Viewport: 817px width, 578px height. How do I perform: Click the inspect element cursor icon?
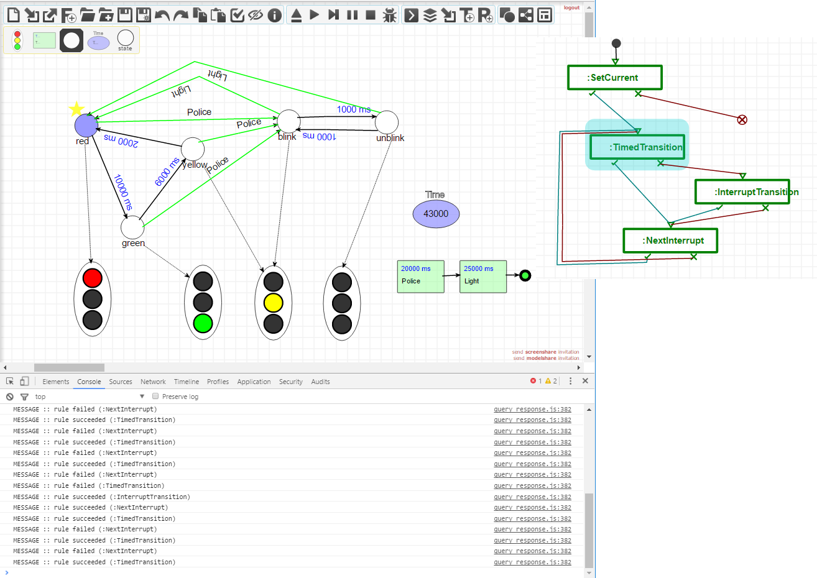[x=10, y=381]
